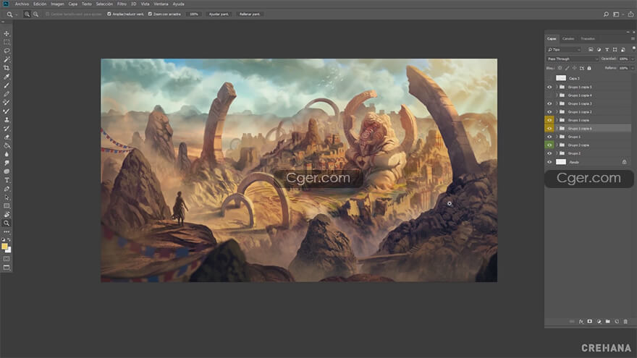This screenshot has height=358, width=637.
Task: Select the Move tool
Action: 7,34
